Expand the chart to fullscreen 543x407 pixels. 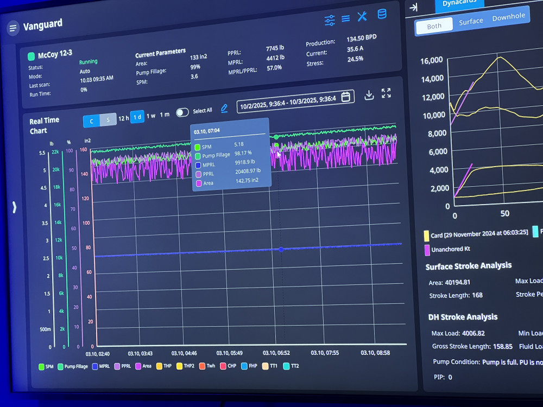[386, 93]
